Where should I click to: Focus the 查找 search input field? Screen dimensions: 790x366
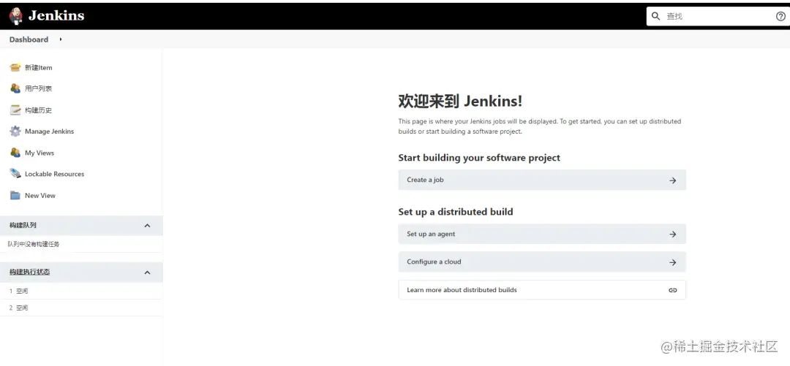point(718,16)
